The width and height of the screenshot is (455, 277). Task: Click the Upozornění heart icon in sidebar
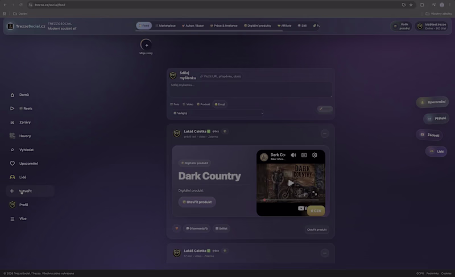[12, 164]
